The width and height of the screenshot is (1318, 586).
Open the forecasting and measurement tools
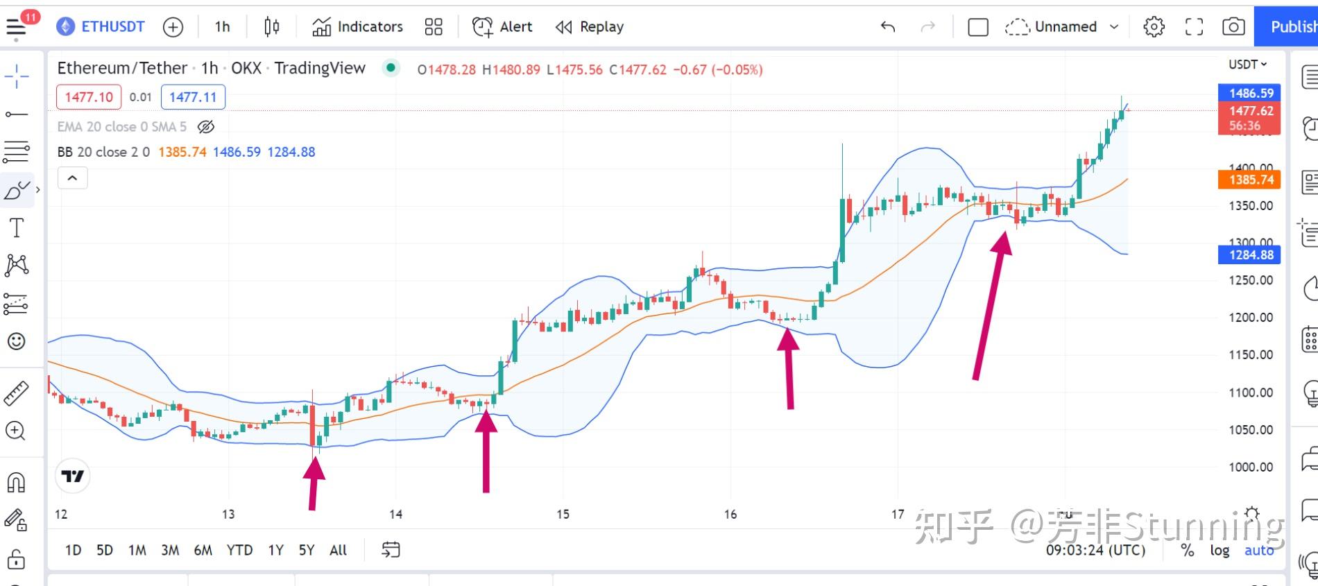[17, 303]
